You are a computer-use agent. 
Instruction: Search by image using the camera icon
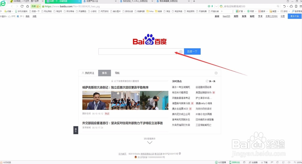coord(181,51)
